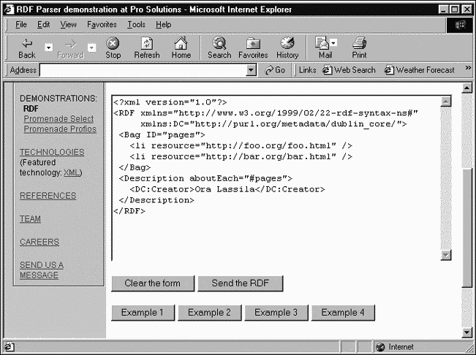Open the CAREERS sidebar link
476x355 pixels.
[x=39, y=242]
